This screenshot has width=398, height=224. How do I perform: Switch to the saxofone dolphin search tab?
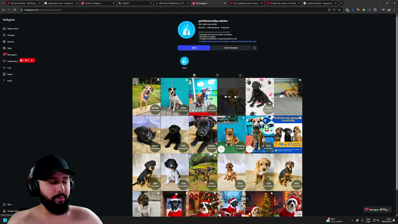coord(320,3)
